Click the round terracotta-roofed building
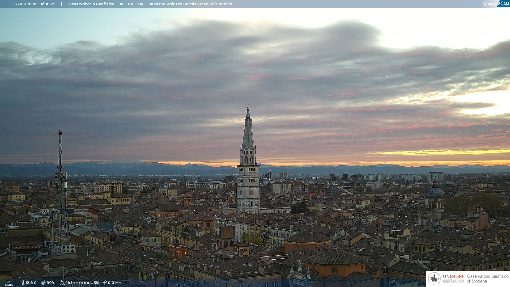This screenshot has width=510, height=287. (x=307, y=240)
